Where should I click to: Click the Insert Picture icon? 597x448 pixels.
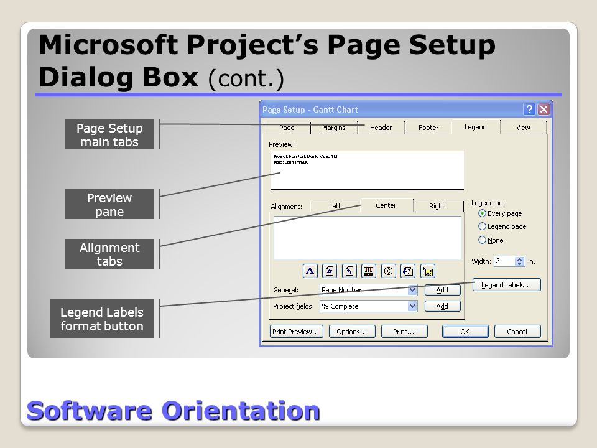click(428, 271)
